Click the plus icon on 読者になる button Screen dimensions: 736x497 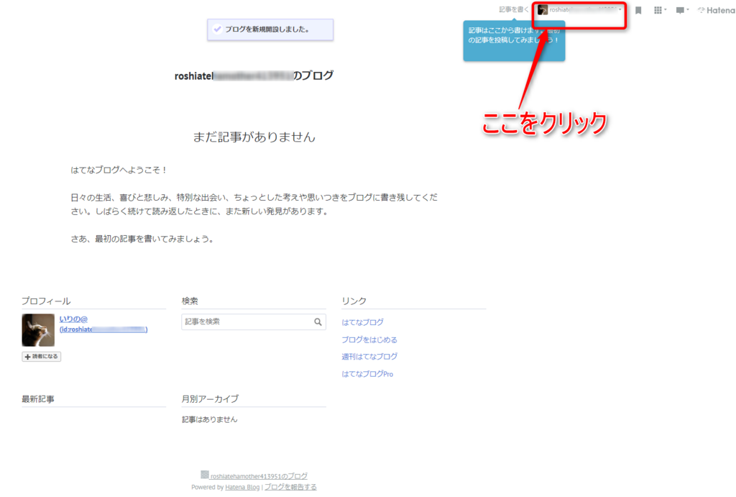coord(27,357)
